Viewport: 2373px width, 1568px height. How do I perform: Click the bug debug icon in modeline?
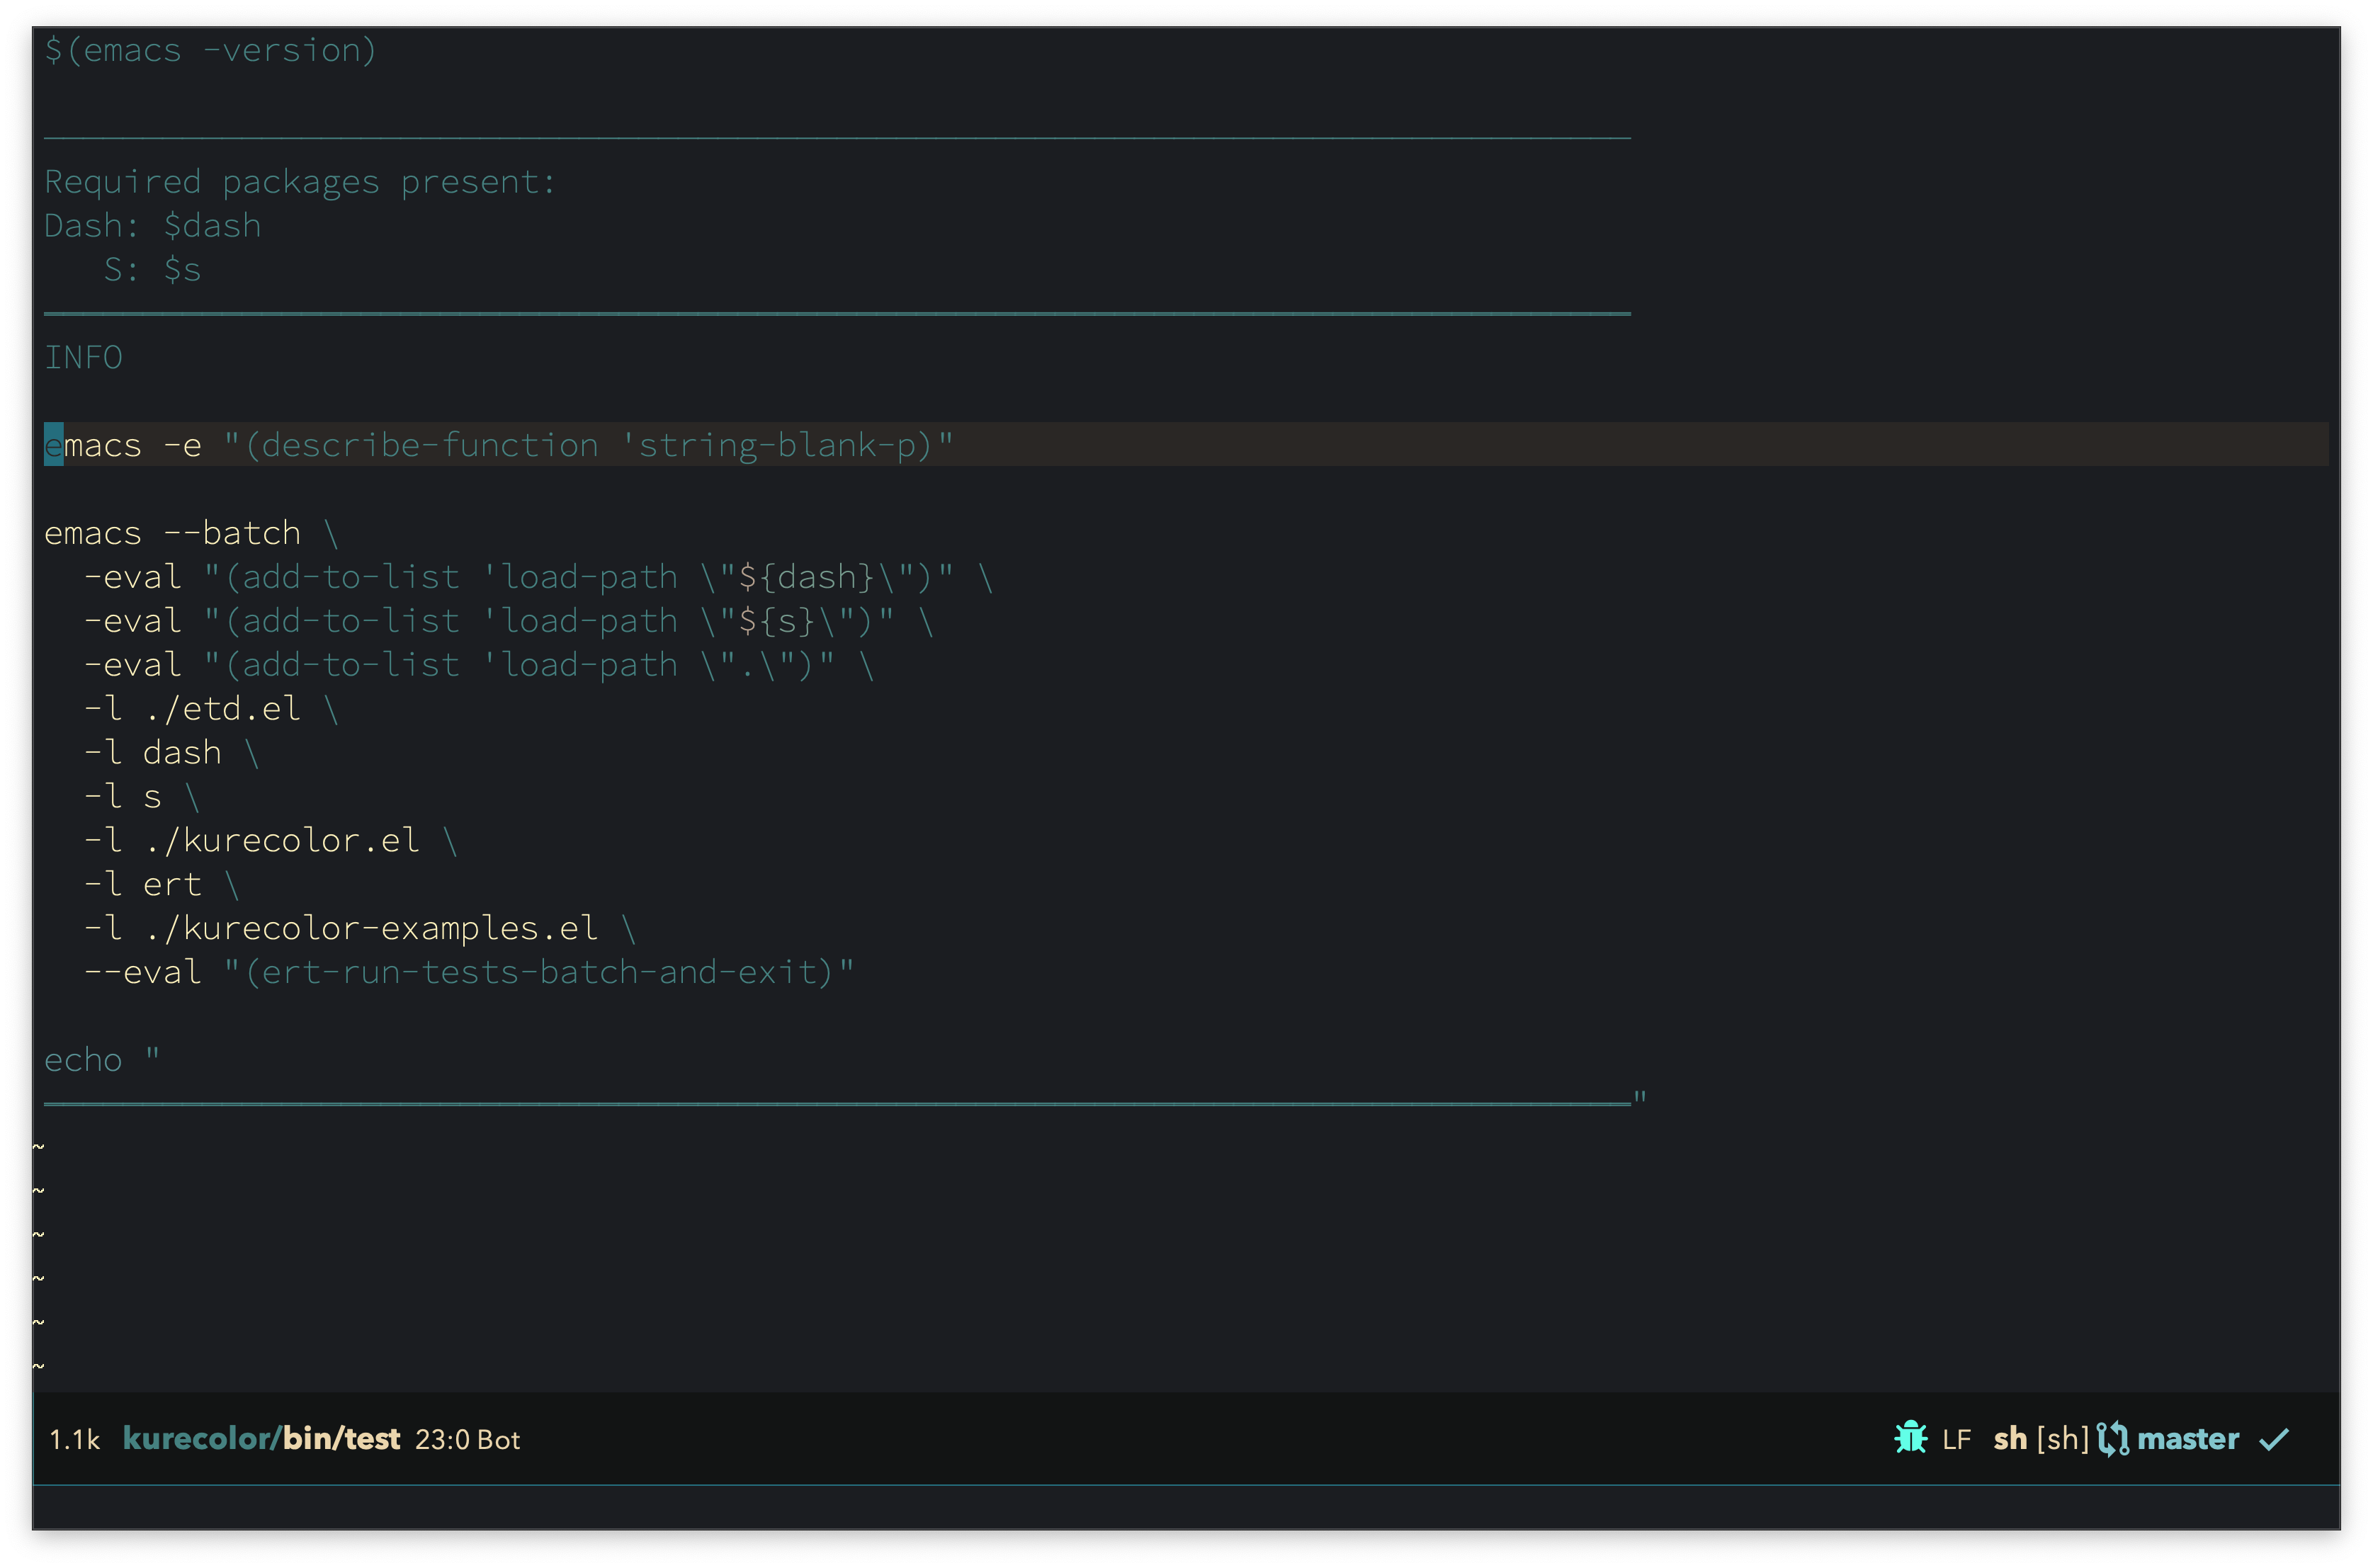click(1910, 1438)
